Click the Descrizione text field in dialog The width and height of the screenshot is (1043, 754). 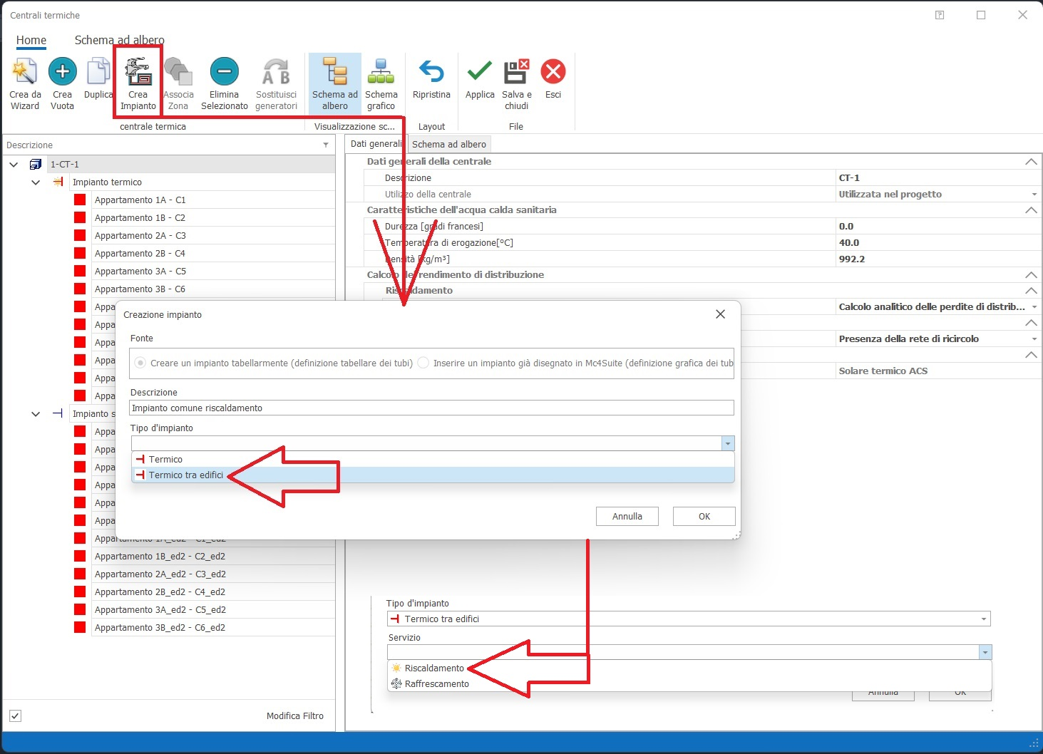coord(431,408)
